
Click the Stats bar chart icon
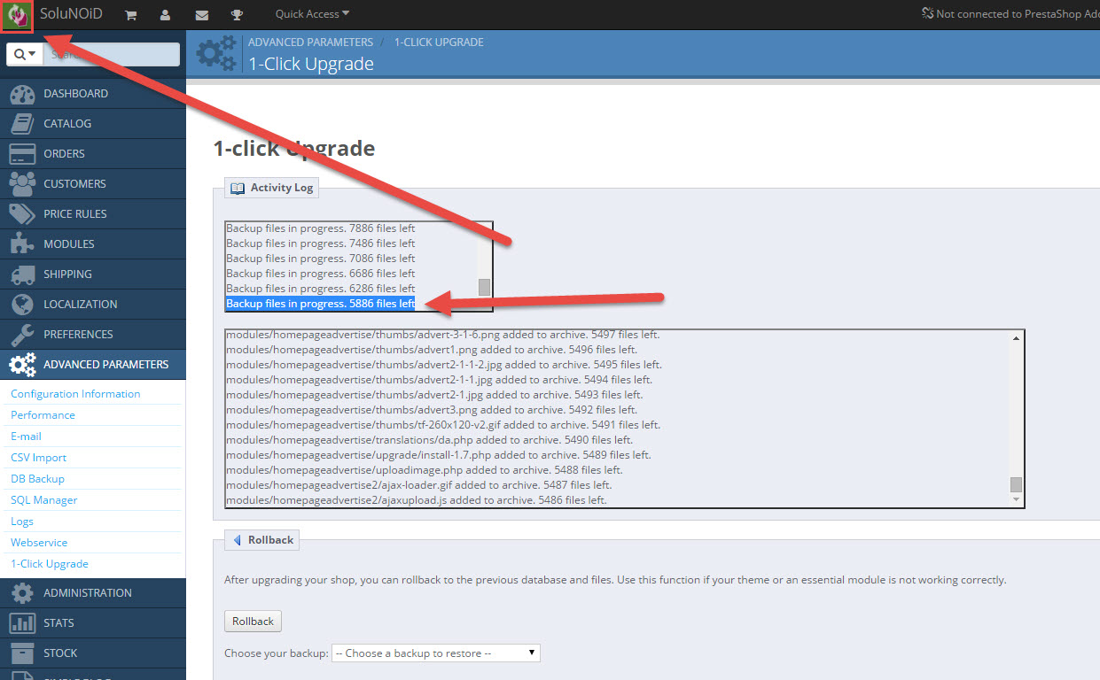(21, 623)
